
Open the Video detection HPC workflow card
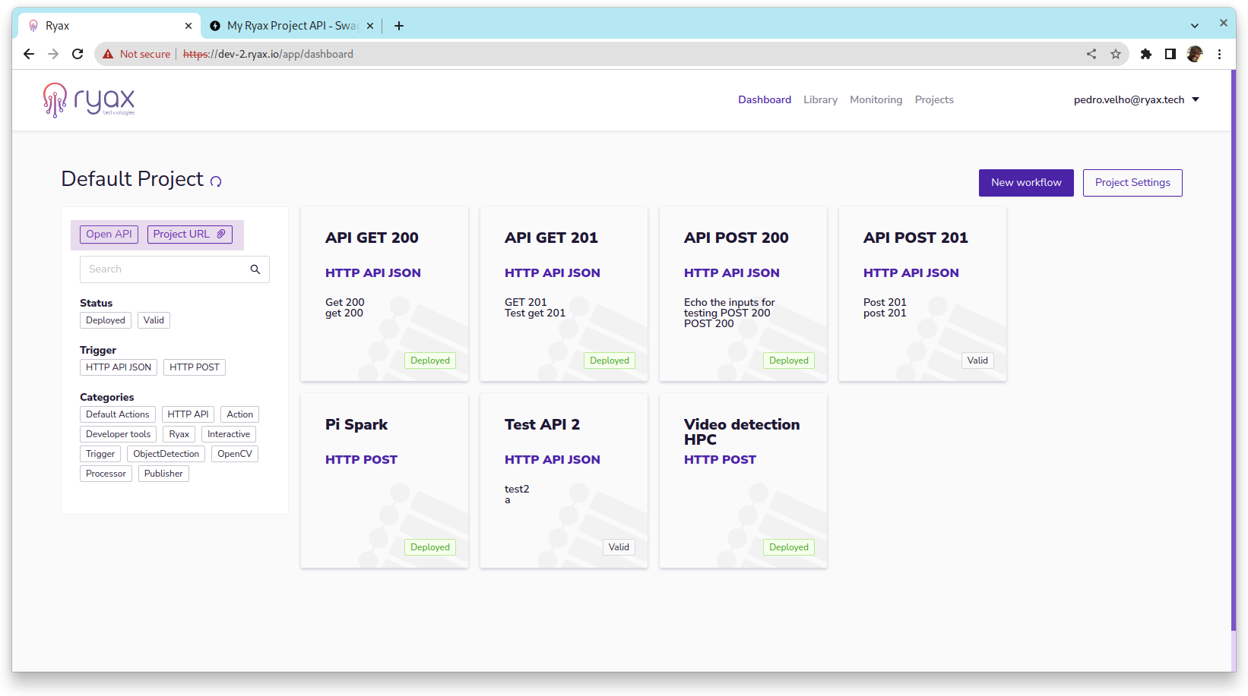click(x=743, y=480)
